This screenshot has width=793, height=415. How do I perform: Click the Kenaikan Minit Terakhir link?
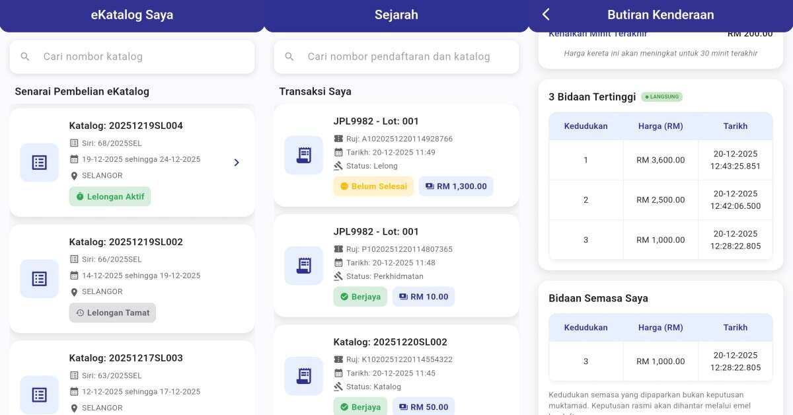click(x=599, y=32)
